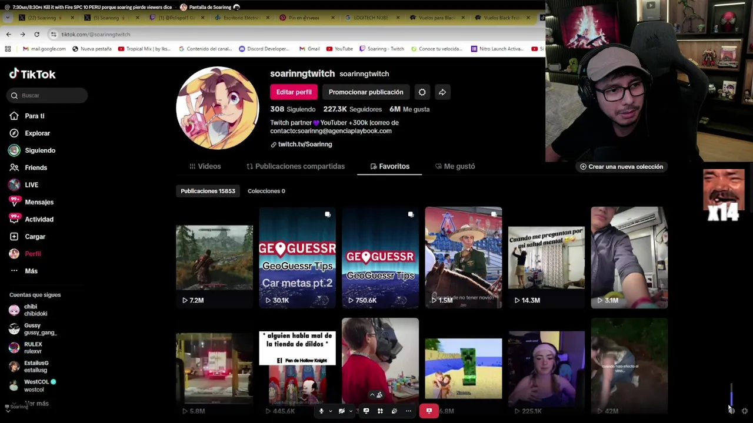Screen dimensions: 753x423
Task: Open Perfil in the sidebar
Action: (25, 254)
